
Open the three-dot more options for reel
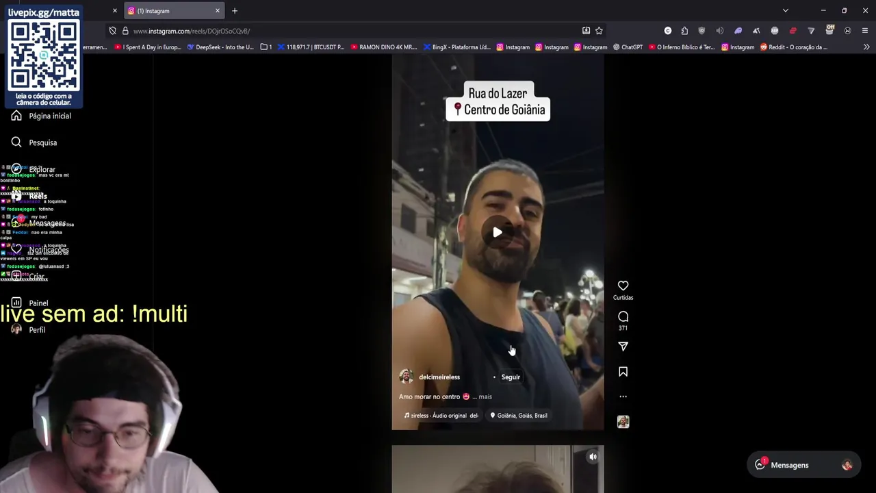623,396
